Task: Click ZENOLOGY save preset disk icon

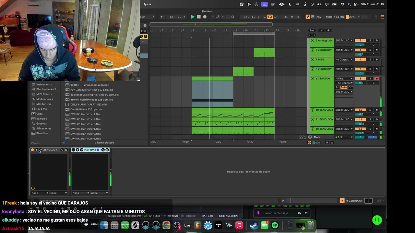Action: coord(66,150)
